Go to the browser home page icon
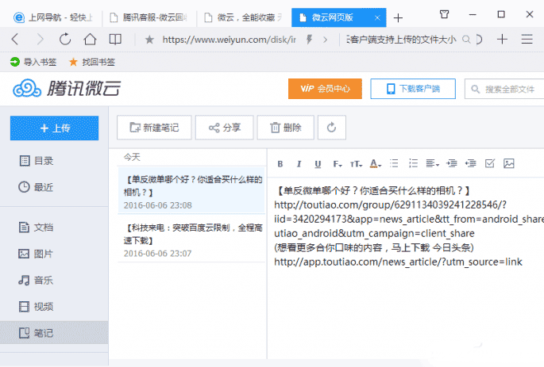Viewport: 544px width, 367px height. click(x=90, y=39)
